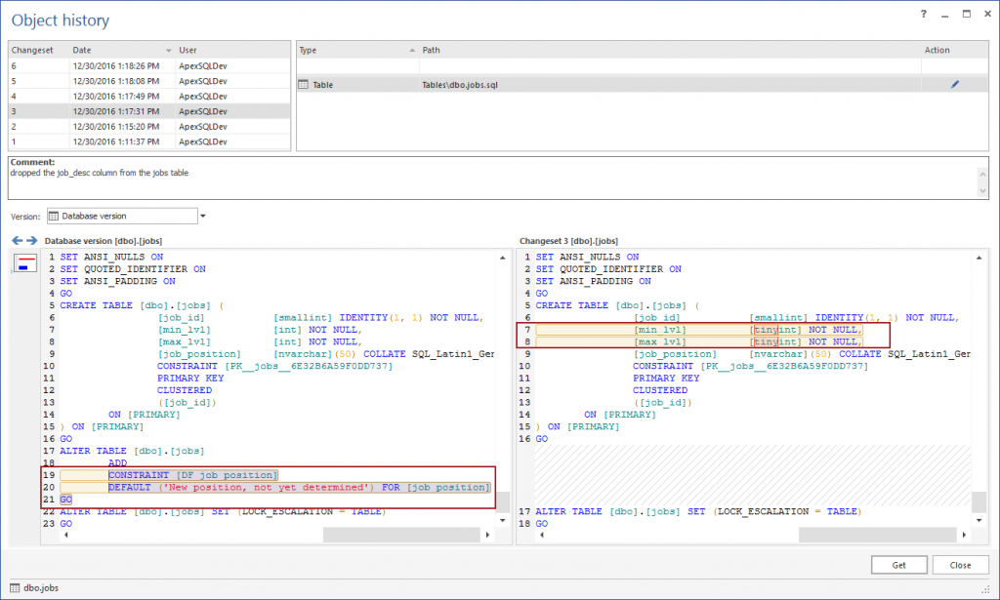Image resolution: width=1000 pixels, height=600 pixels.
Task: Open help via the question mark icon
Action: tap(923, 14)
